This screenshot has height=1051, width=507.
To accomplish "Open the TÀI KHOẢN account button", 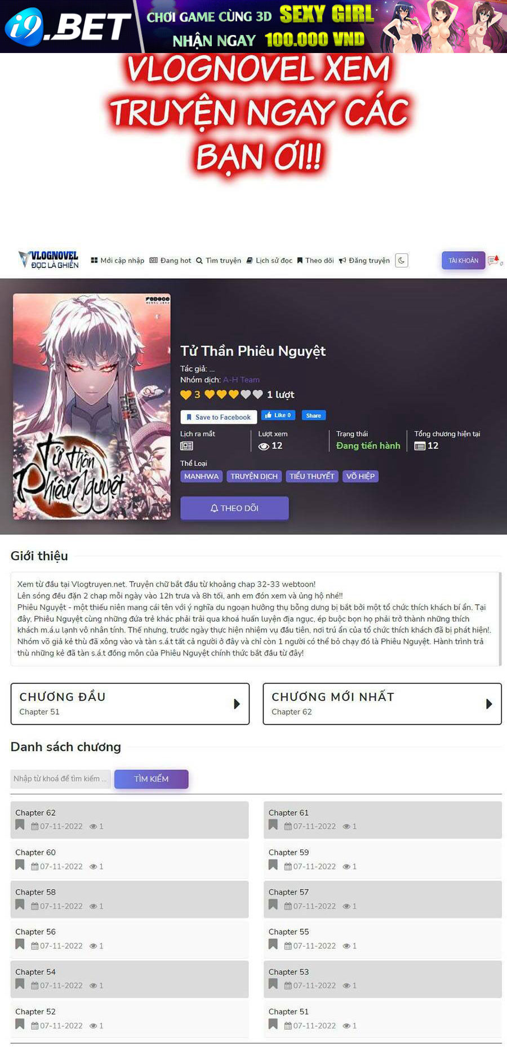I will (463, 260).
